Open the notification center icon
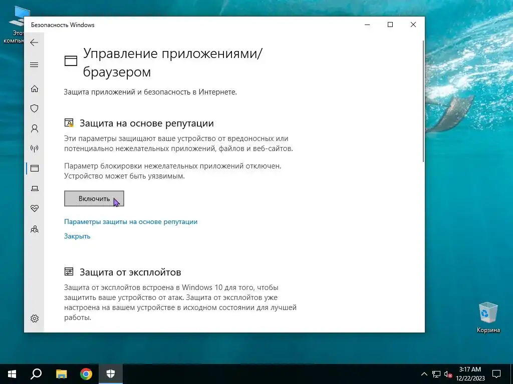Viewport: 513px width, 384px height. [x=496, y=374]
